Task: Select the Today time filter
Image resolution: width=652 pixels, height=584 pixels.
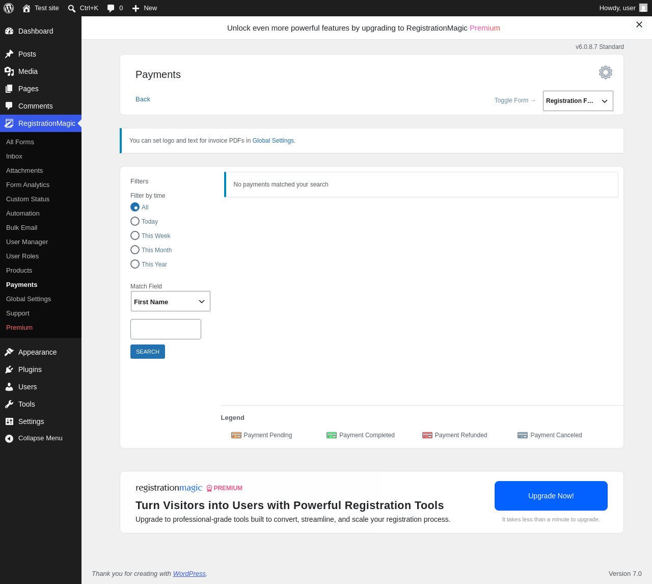Action: click(x=135, y=221)
